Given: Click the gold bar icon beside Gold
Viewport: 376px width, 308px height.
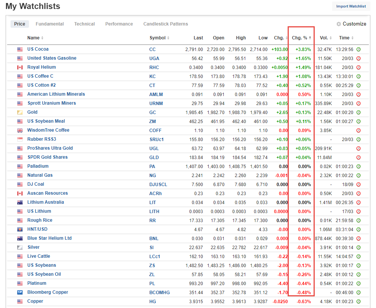Looking at the screenshot, I should [20, 113].
